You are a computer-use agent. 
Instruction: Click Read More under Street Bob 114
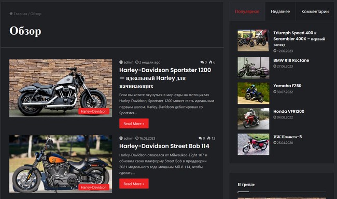click(134, 183)
